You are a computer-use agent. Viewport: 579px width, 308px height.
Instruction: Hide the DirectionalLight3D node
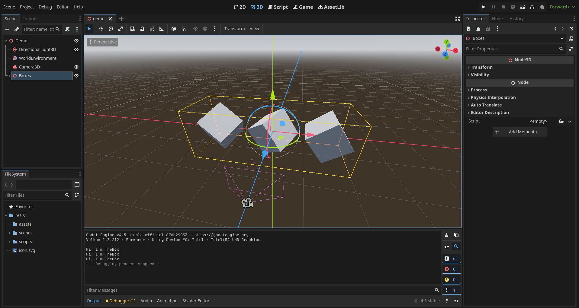pos(76,49)
